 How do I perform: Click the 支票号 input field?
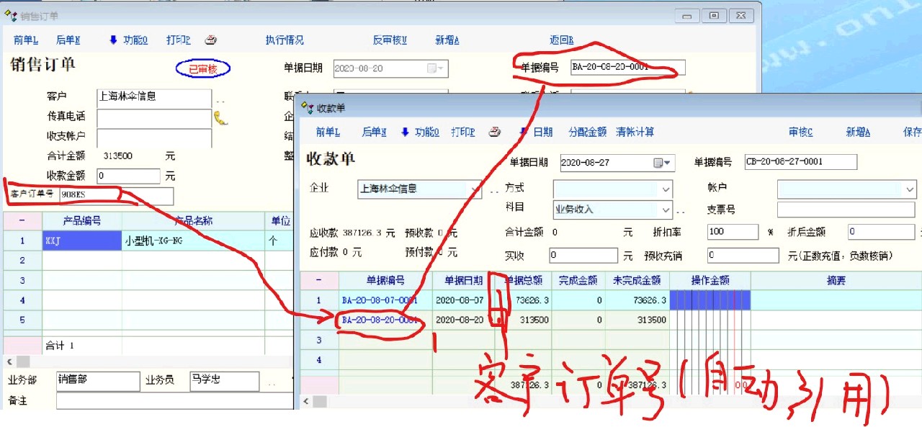tap(845, 210)
